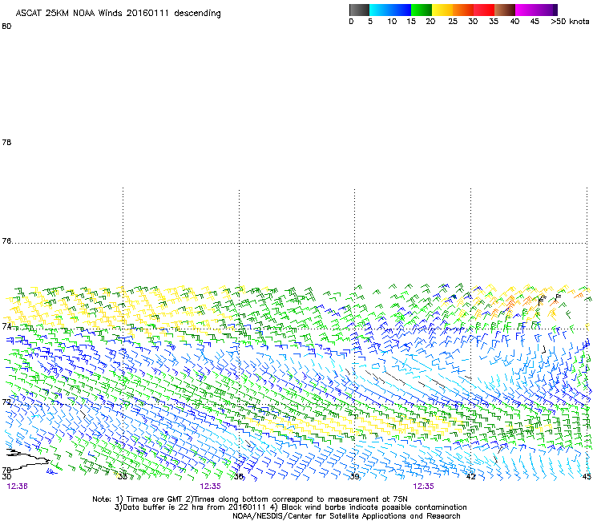Viewport: 593px width, 521px height.
Task: Click the magenta-purple 40-50 knots color swatch
Action: pos(536,10)
